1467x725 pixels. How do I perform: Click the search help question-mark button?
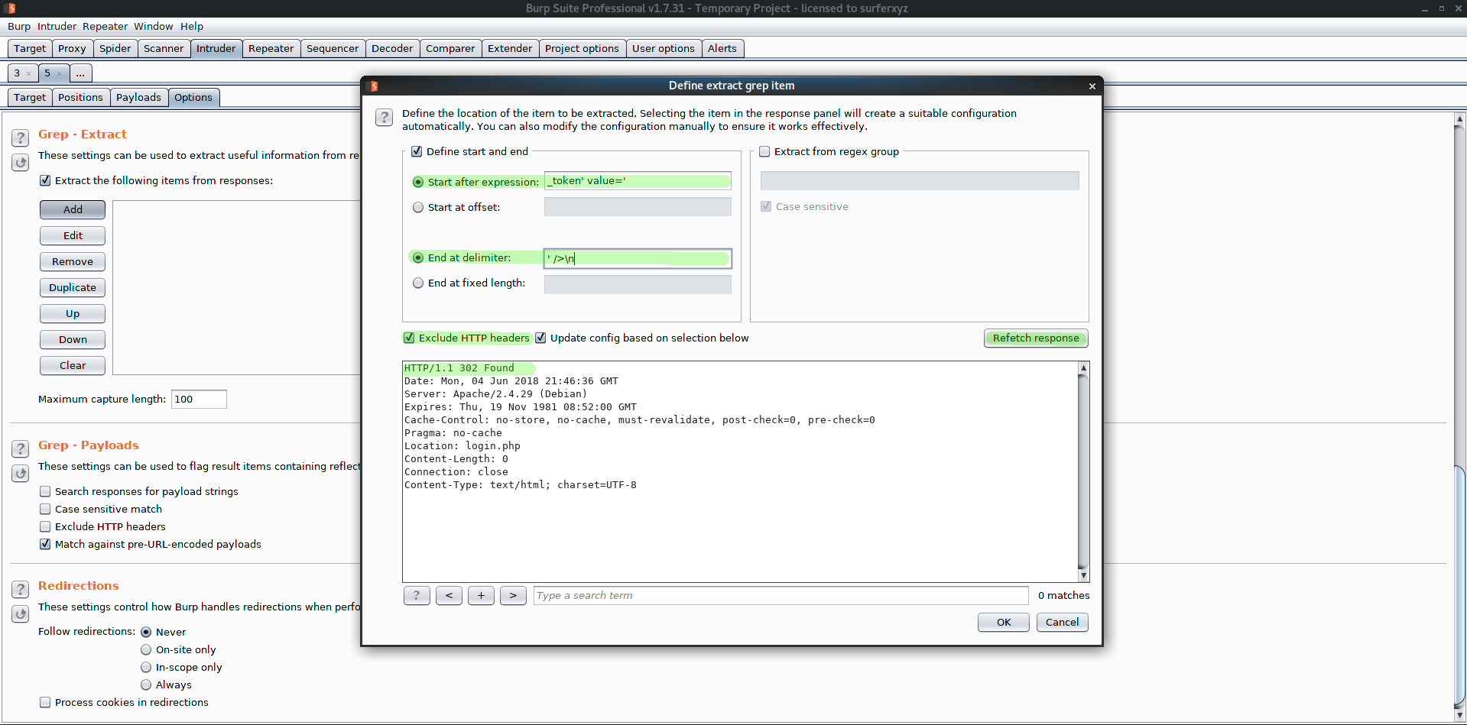click(x=417, y=595)
